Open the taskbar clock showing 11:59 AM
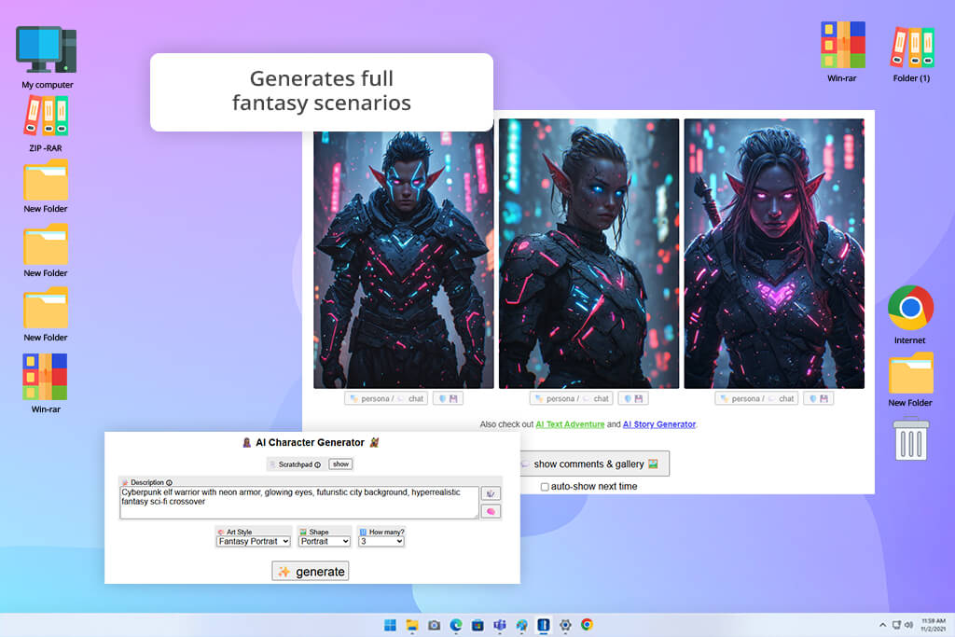The width and height of the screenshot is (955, 637). (x=933, y=625)
